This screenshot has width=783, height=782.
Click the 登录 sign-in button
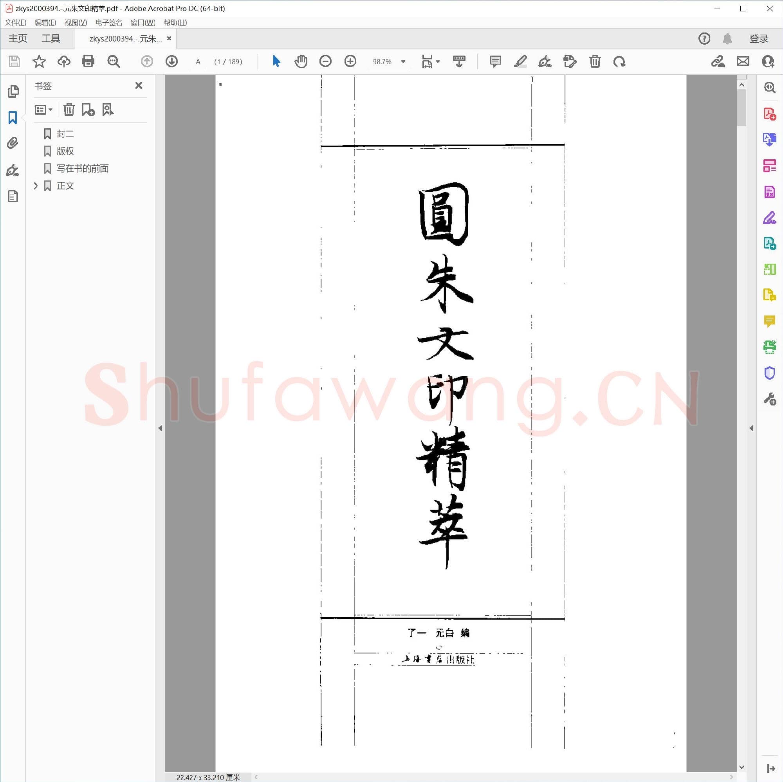(758, 38)
